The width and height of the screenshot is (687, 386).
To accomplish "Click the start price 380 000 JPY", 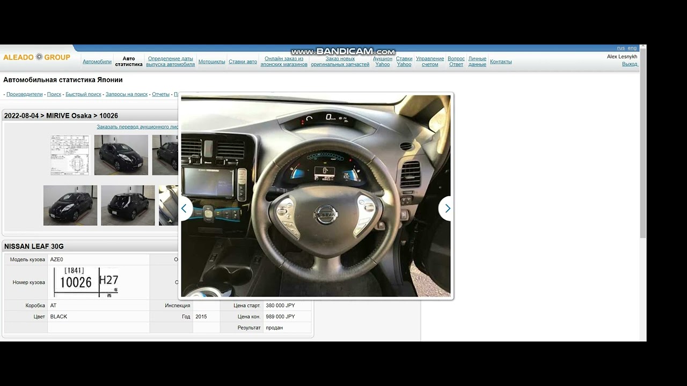I will pyautogui.click(x=280, y=306).
